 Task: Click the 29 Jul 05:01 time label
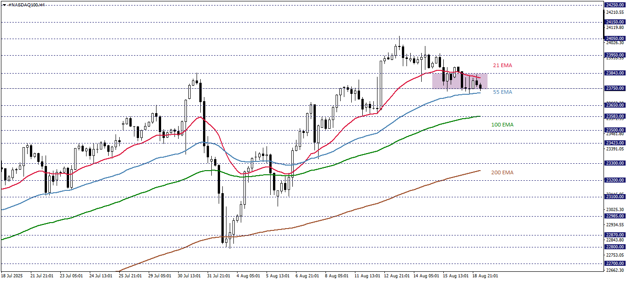pos(160,276)
